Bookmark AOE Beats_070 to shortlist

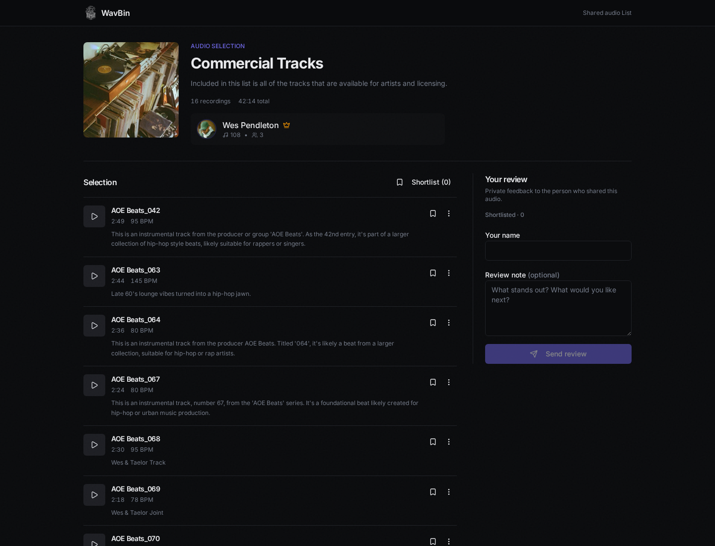[x=433, y=542]
